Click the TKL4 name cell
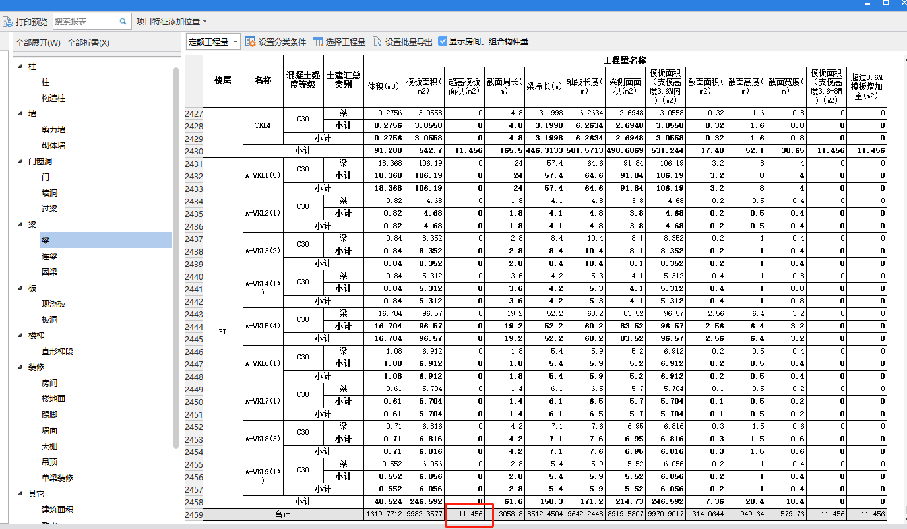This screenshot has width=907, height=529. [263, 125]
